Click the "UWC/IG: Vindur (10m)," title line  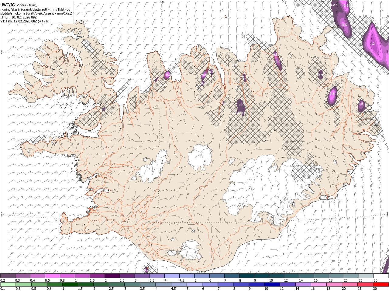pyautogui.click(x=19, y=5)
